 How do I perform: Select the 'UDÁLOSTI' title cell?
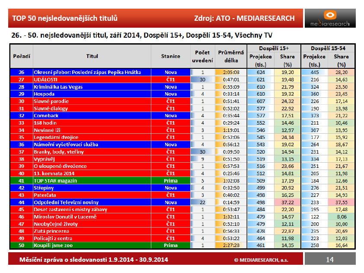tap(92, 80)
